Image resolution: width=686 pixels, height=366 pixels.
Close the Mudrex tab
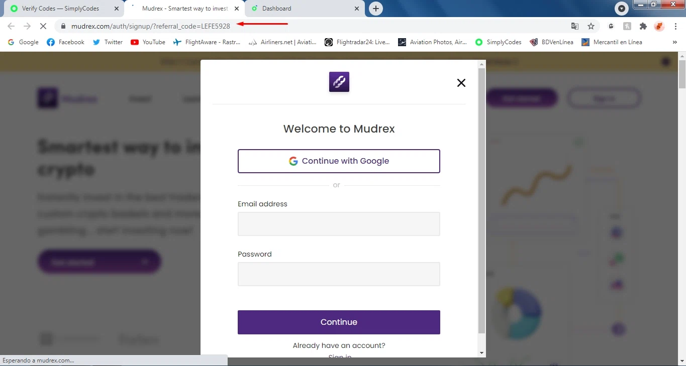(x=237, y=9)
